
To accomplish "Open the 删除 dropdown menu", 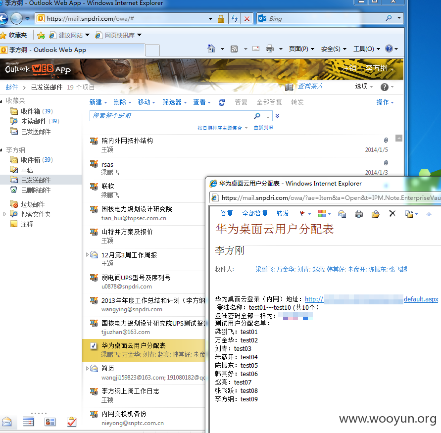I will [122, 102].
